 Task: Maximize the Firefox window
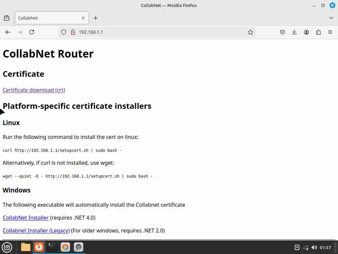323,5
